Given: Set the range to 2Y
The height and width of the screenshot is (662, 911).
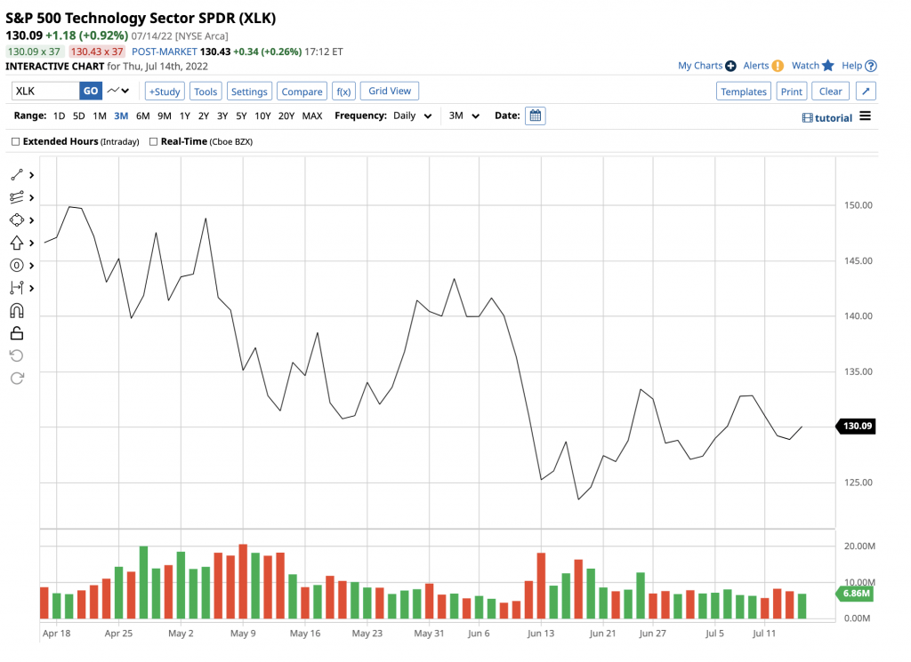Looking at the screenshot, I should [204, 116].
